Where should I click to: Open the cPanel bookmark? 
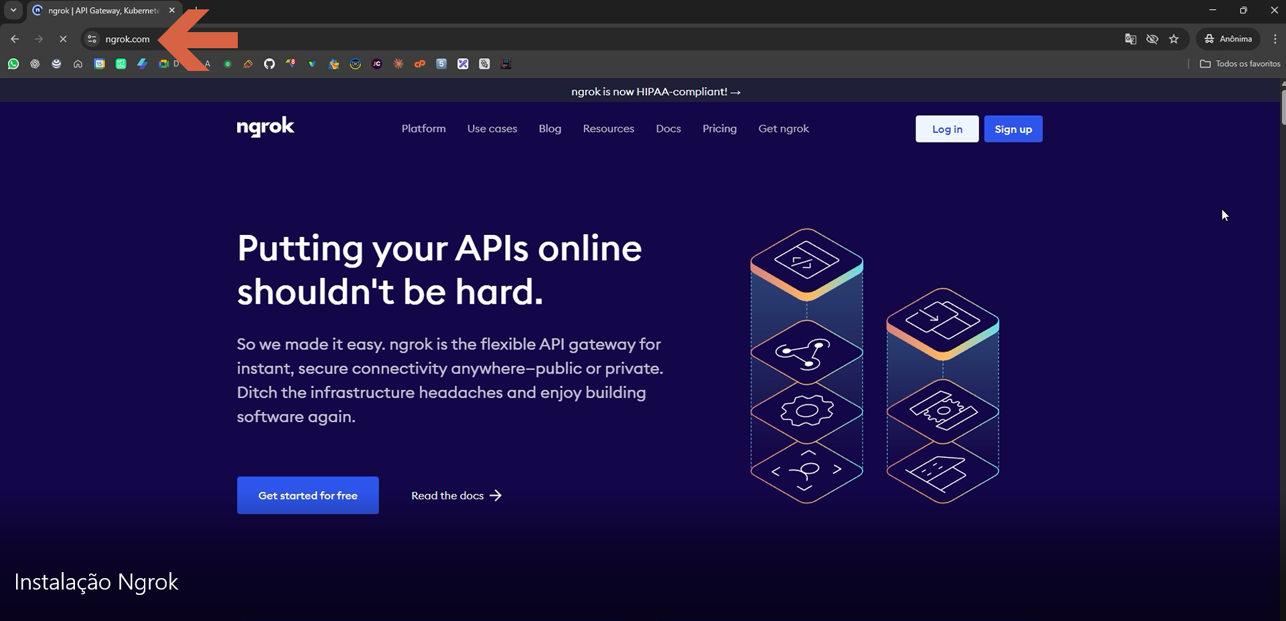[x=420, y=64]
